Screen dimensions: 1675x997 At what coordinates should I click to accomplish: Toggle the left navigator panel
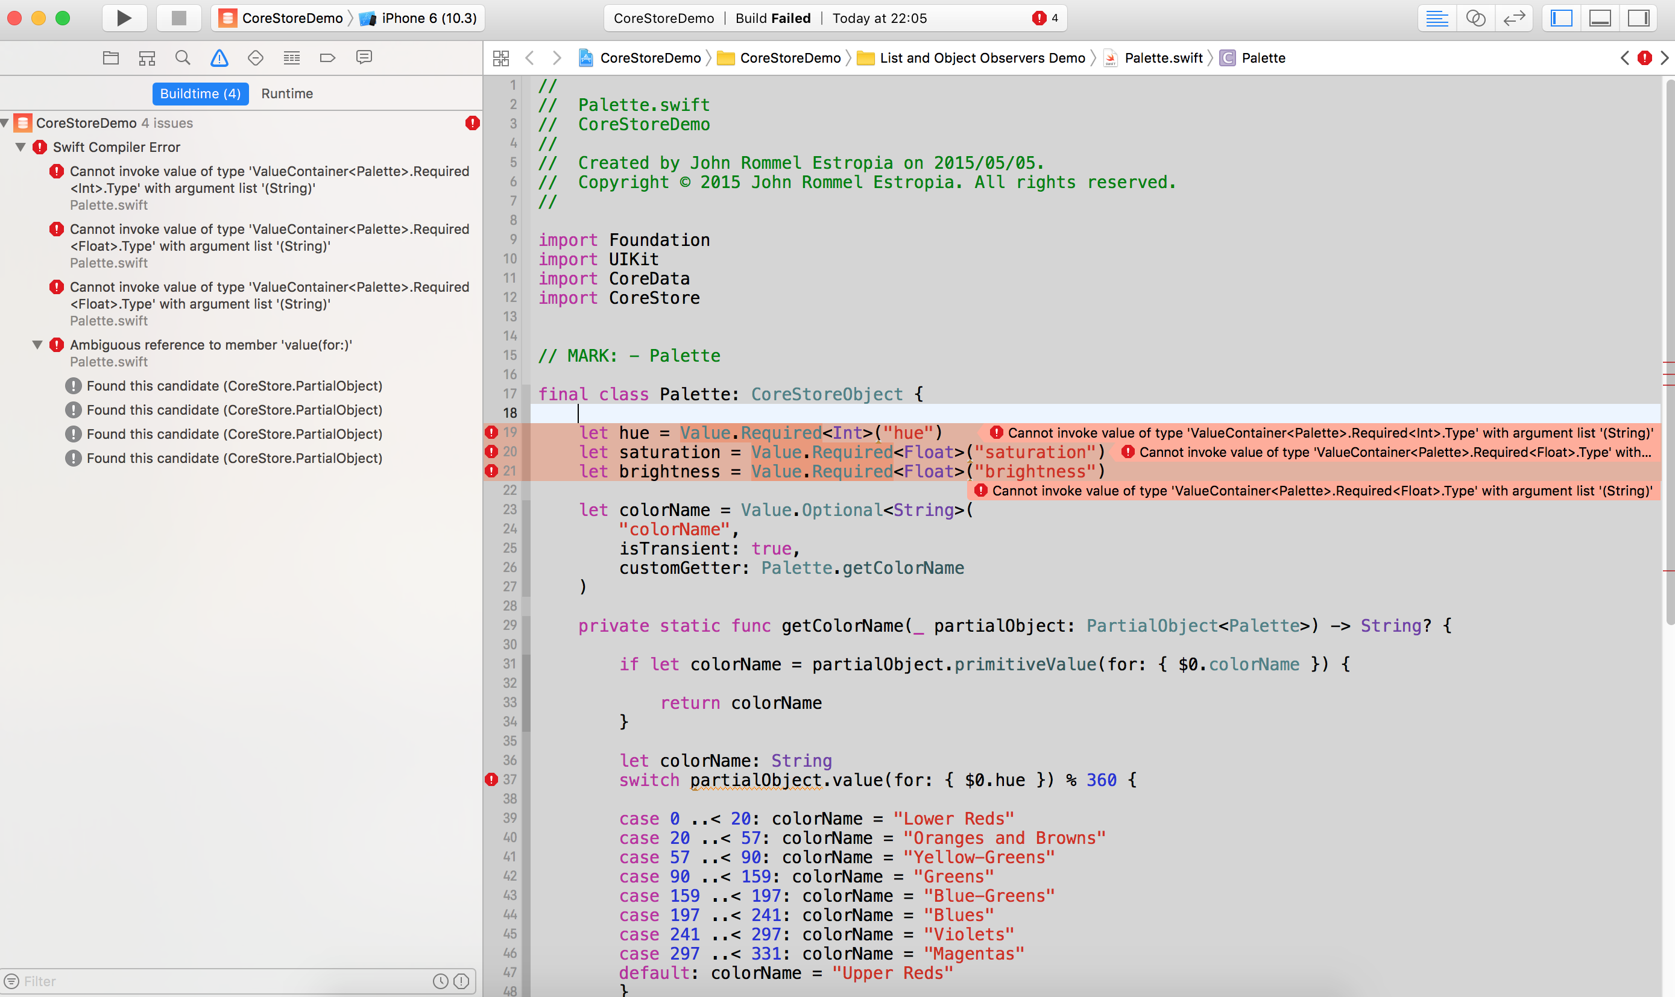coord(1561,18)
